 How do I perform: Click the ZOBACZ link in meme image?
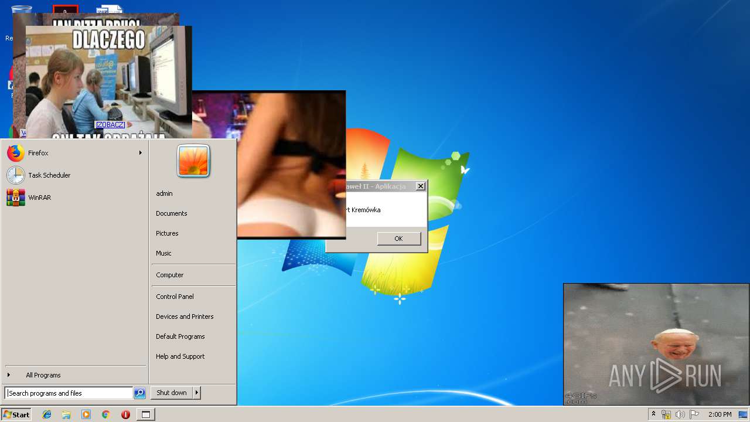pyautogui.click(x=110, y=125)
